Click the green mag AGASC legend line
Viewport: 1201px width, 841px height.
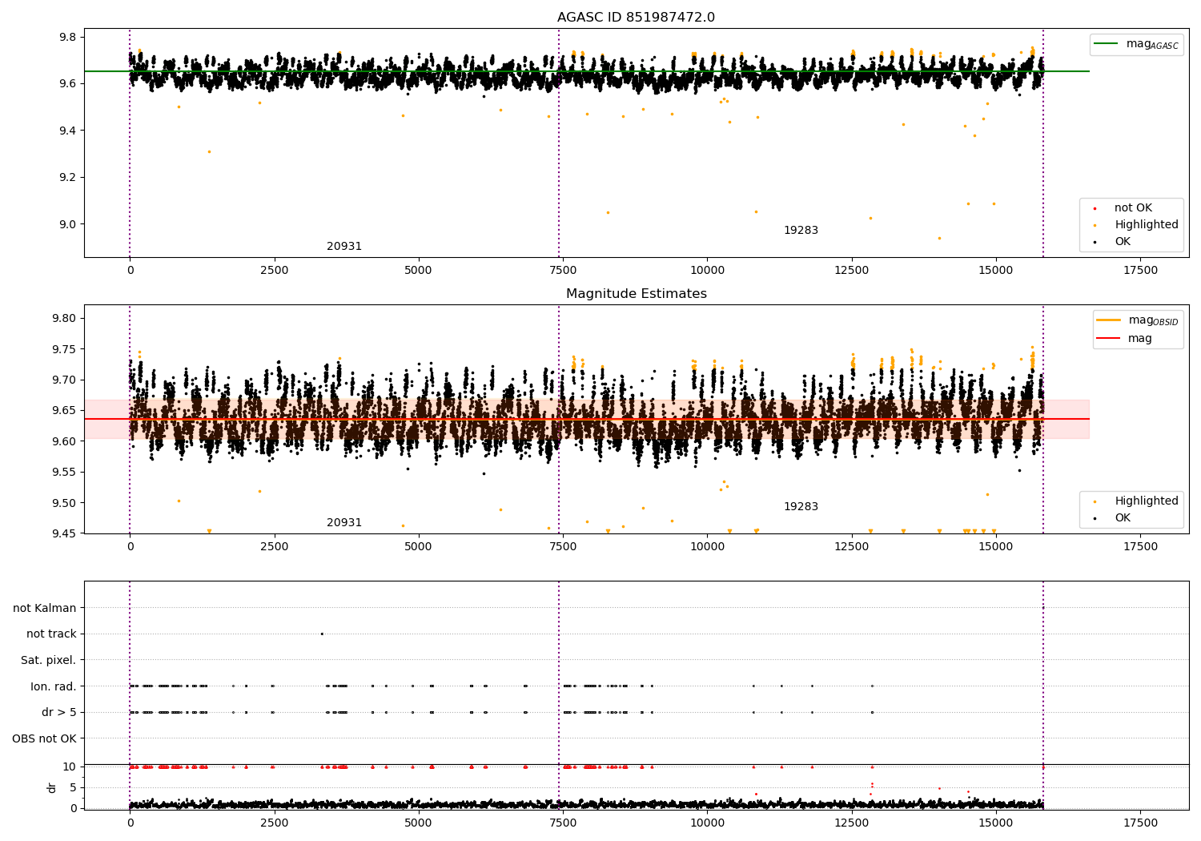[x=1107, y=44]
